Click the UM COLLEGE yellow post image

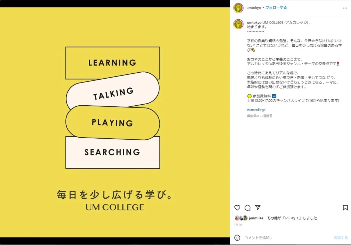tap(115, 122)
